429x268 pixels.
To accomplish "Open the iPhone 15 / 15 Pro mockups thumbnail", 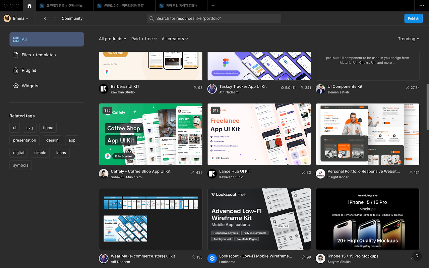I will pos(368,219).
